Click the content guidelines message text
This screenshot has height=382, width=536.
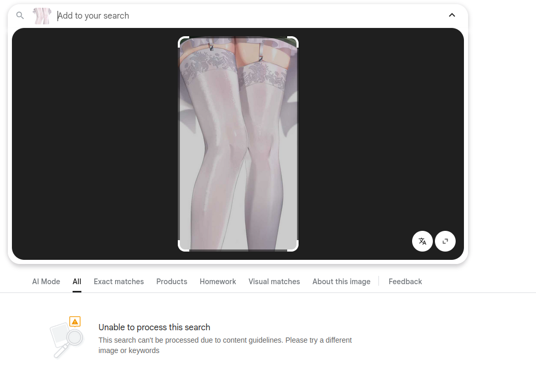(x=225, y=345)
